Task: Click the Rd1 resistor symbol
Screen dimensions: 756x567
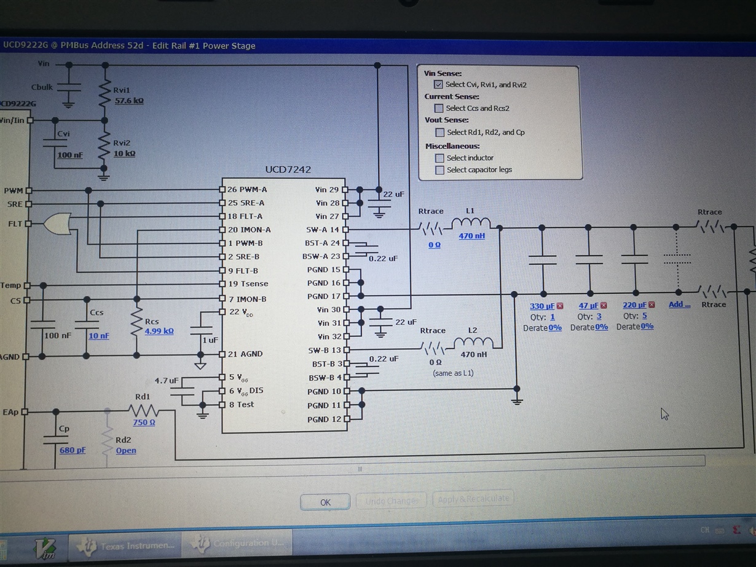Action: point(143,411)
